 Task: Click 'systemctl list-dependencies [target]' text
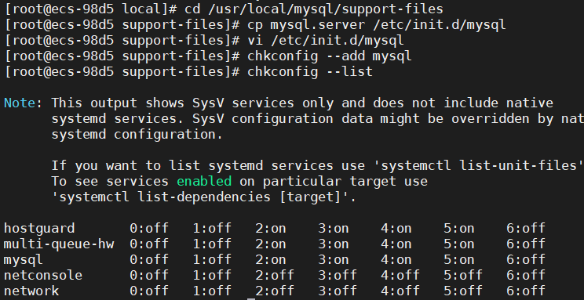click(x=200, y=197)
